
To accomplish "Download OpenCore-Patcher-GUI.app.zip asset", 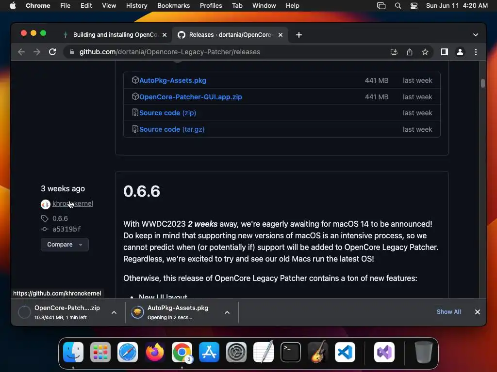I will [190, 97].
